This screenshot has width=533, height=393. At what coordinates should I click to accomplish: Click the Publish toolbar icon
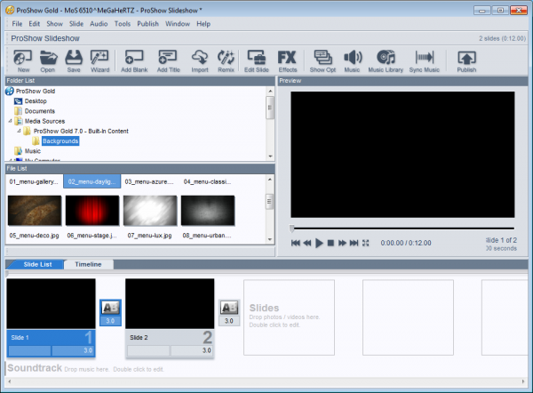click(466, 61)
